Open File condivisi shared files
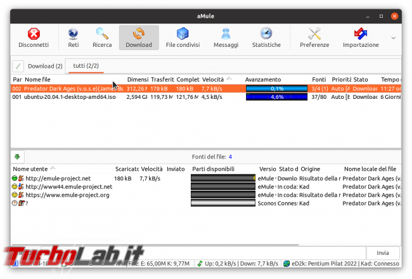 [183, 38]
